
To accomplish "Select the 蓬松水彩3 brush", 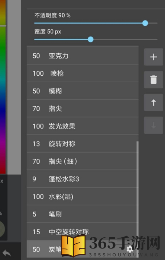I will (x=82, y=179).
